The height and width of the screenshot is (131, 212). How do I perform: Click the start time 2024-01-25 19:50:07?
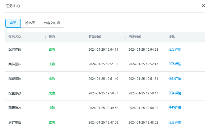(103, 93)
